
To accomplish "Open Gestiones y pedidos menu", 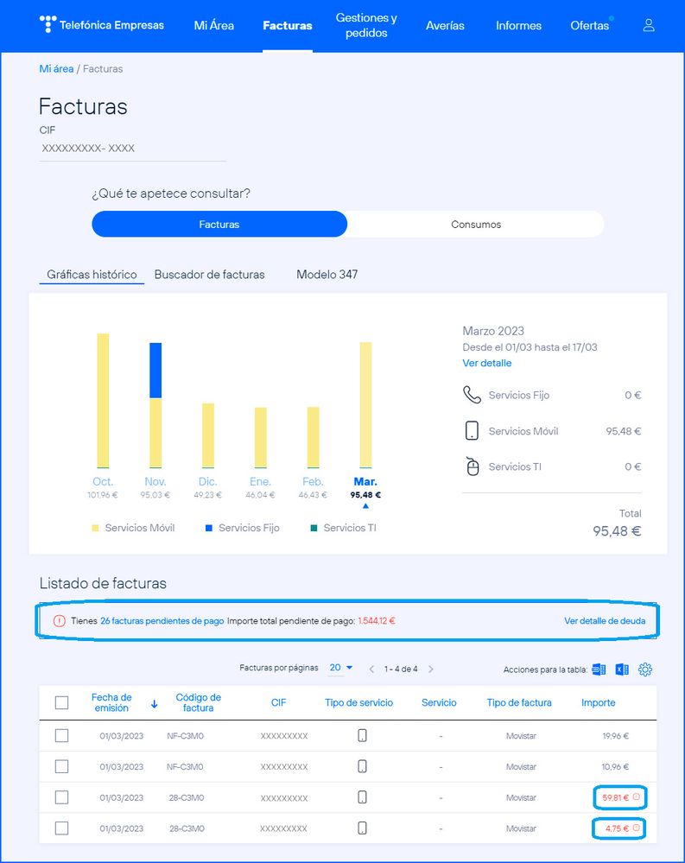I will pyautogui.click(x=366, y=25).
